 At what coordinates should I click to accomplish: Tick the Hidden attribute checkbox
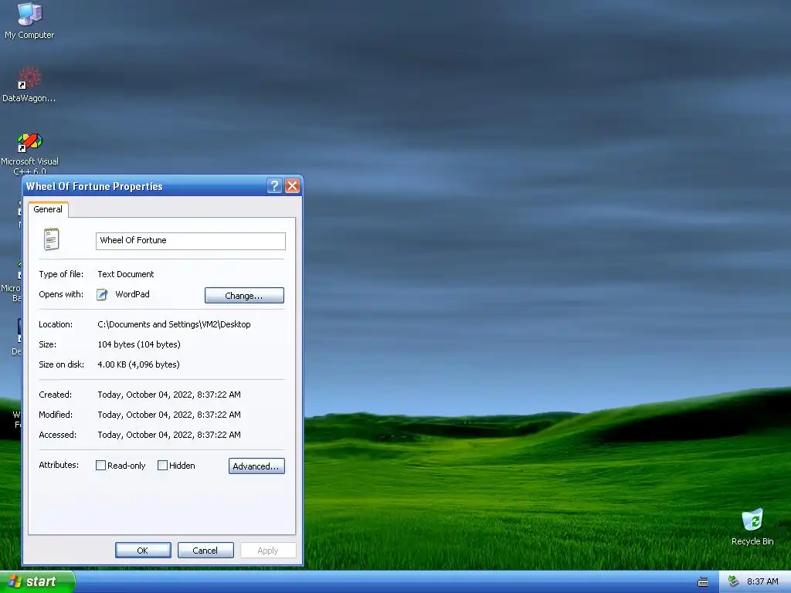tap(162, 466)
